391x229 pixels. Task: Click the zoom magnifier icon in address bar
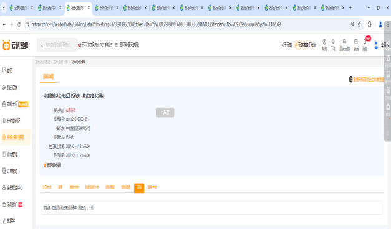tap(352, 24)
